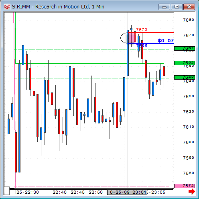Viewport: 199px width, 199px height.
Task: Click the 23:05 time axis label
Action: click(158, 192)
